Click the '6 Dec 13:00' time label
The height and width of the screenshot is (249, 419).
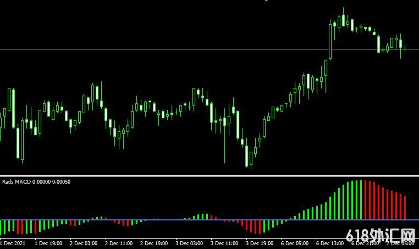(330, 244)
